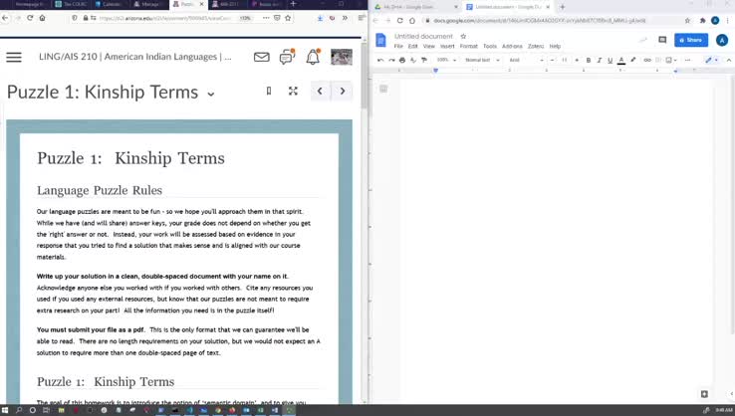Switch to the Manage Firefox tab
This screenshot has width=735, height=416.
[147, 4]
